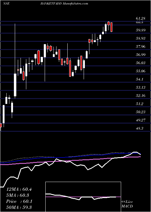
Task: Click the 50MA : 59.3 readout
Action: point(19,207)
